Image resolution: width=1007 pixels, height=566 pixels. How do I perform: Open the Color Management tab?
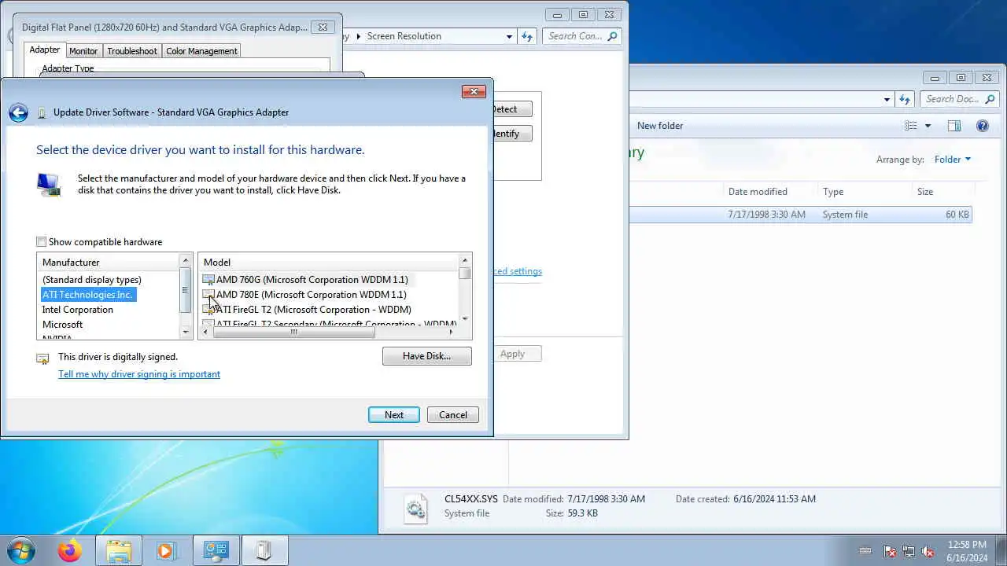pyautogui.click(x=201, y=51)
